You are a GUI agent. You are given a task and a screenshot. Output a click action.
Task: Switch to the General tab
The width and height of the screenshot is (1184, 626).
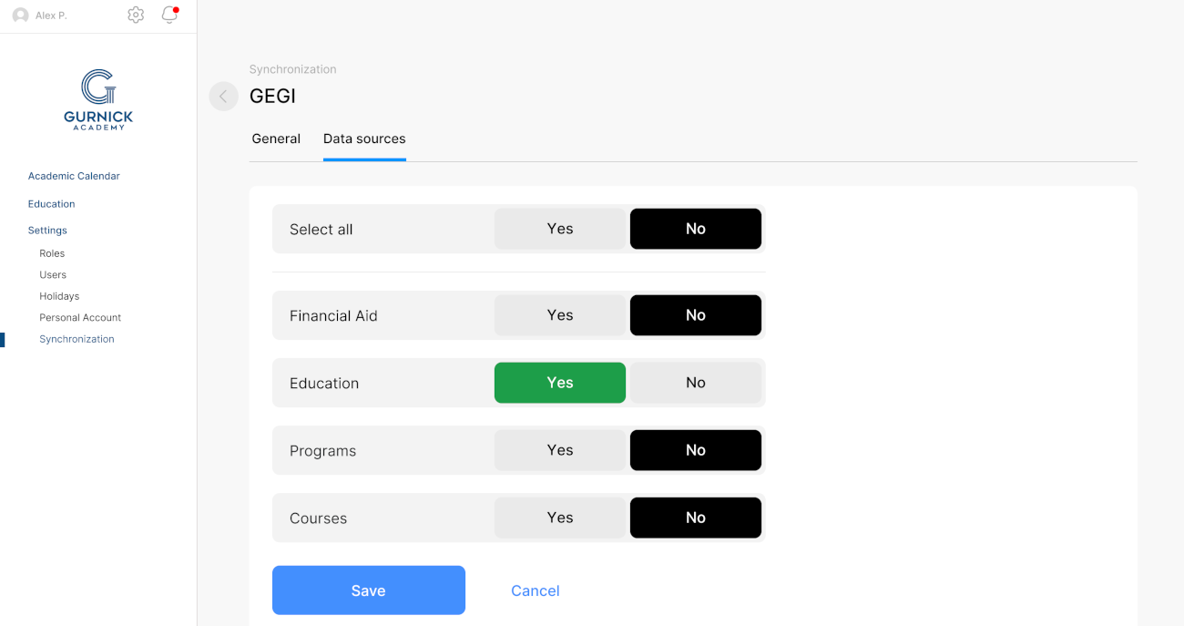tap(276, 139)
